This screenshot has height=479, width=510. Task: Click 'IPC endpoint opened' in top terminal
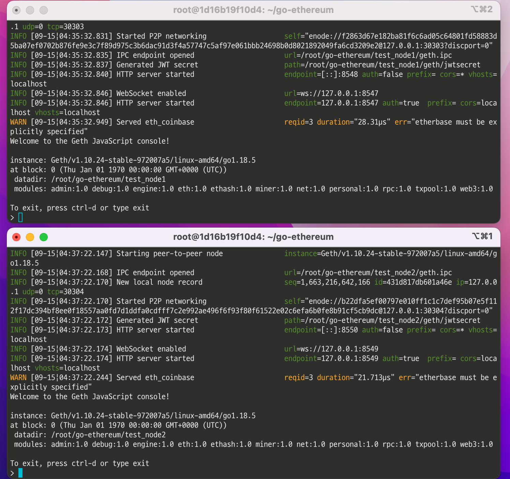click(x=155, y=55)
